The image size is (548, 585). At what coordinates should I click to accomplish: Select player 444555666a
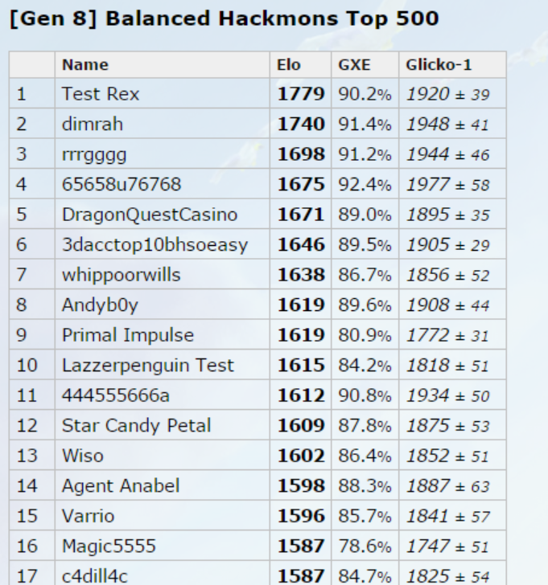(115, 395)
